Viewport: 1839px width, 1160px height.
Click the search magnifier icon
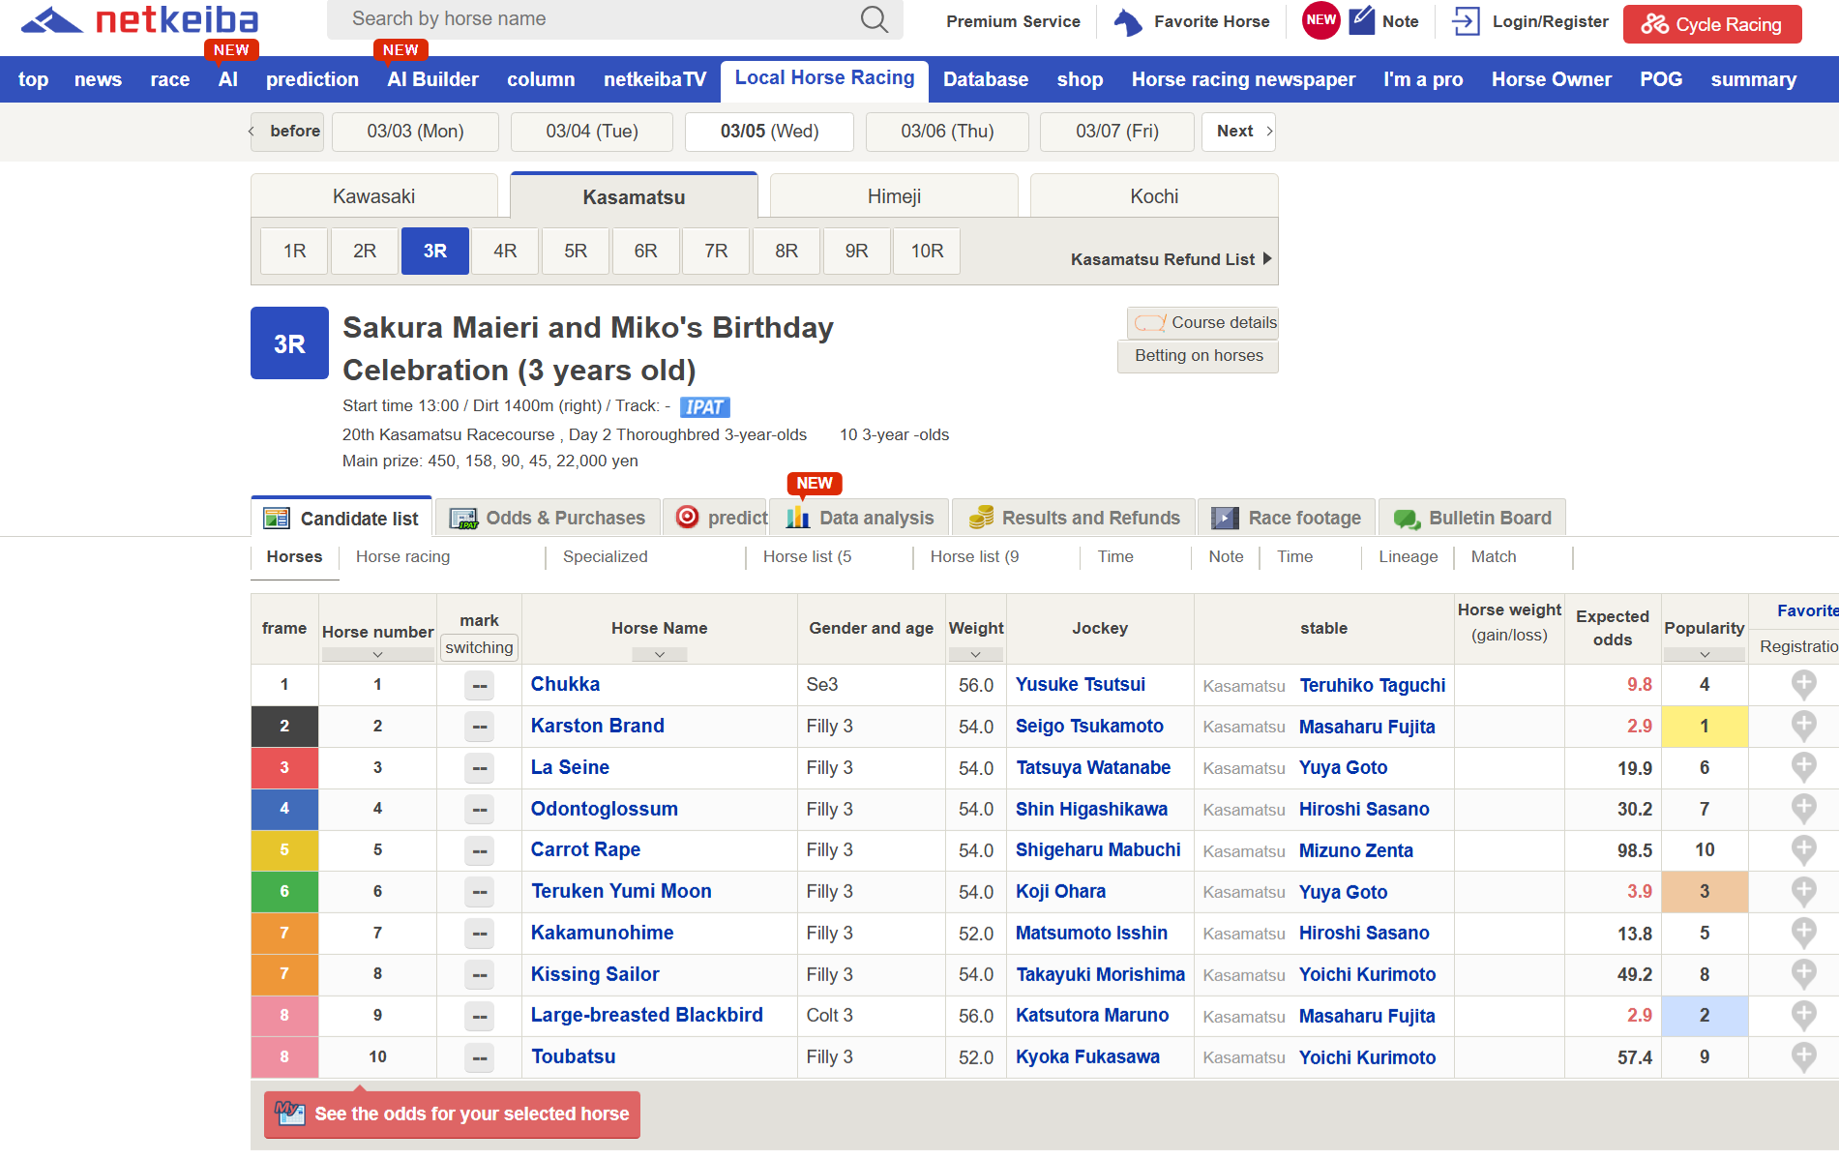tap(874, 19)
